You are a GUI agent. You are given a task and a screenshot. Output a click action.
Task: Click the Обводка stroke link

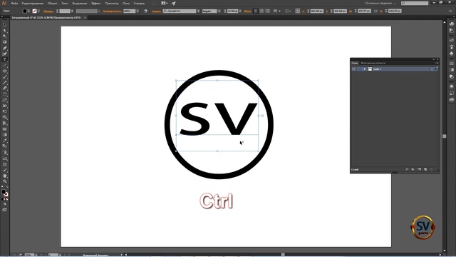click(48, 11)
